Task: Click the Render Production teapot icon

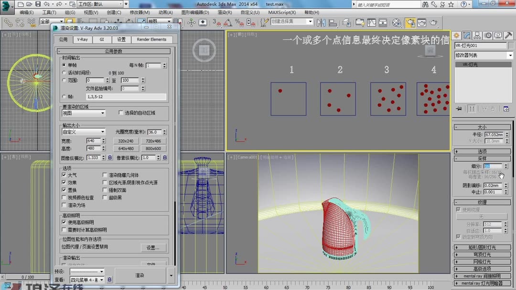Action: [433, 22]
